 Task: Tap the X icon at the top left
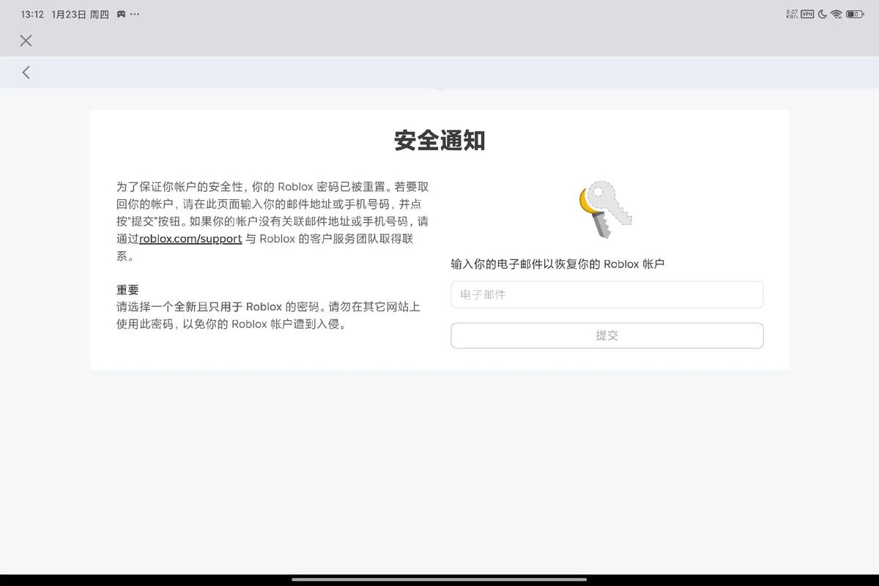[26, 41]
